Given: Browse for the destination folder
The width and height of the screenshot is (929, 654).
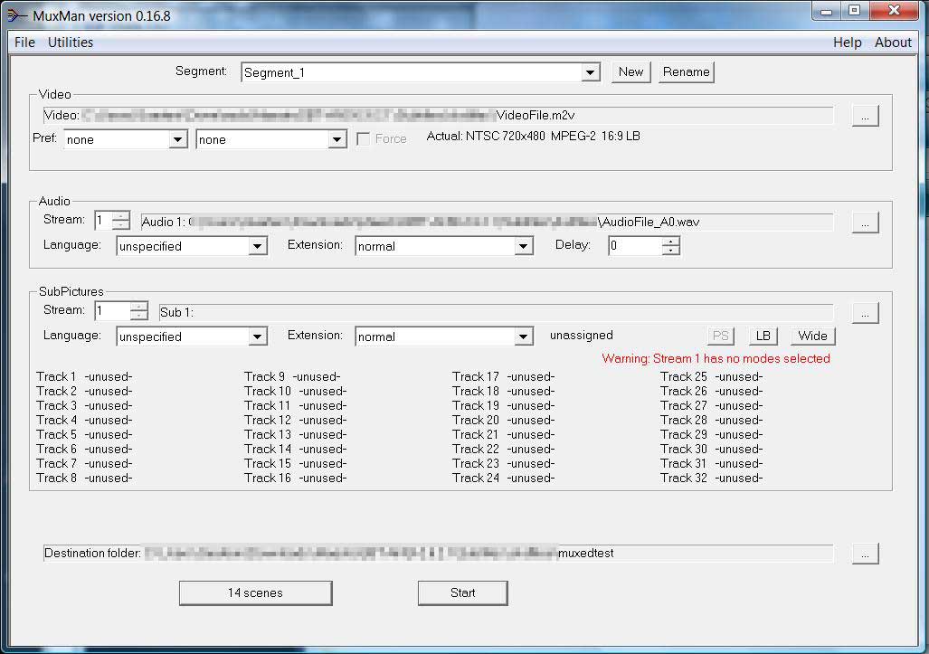Looking at the screenshot, I should point(865,554).
